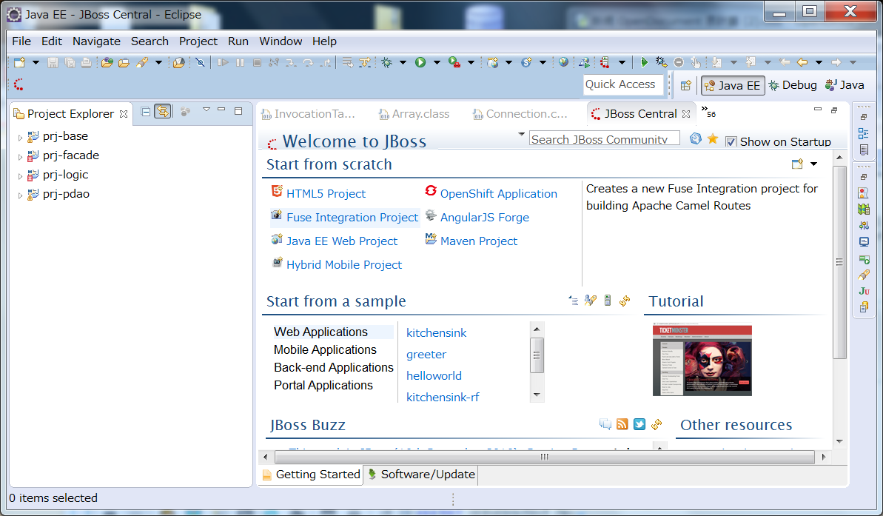Click the Run with External Tools icon

pos(454,62)
